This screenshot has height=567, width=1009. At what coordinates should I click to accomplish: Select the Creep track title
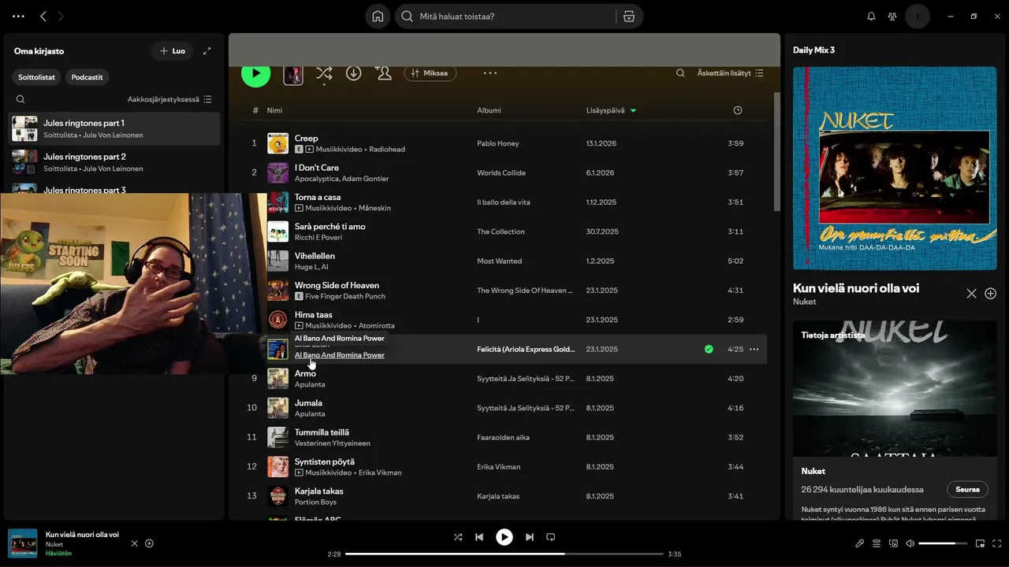tap(307, 139)
